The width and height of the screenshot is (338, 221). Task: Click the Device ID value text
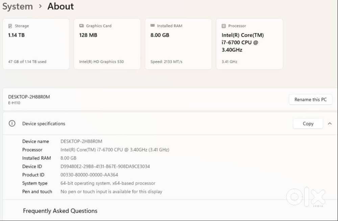pos(105,166)
